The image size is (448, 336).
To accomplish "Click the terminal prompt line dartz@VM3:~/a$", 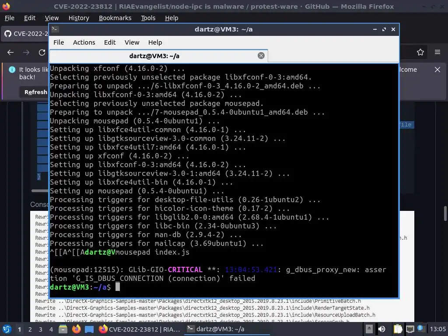I will (80, 287).
